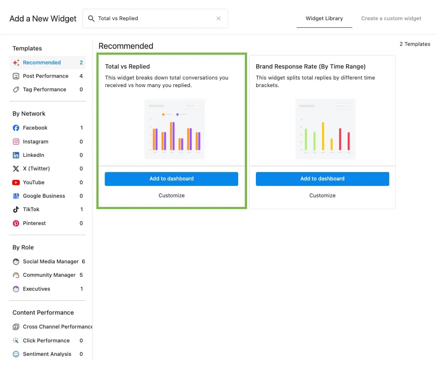
Task: Click the LinkedIn logo icon
Action: pyautogui.click(x=16, y=155)
